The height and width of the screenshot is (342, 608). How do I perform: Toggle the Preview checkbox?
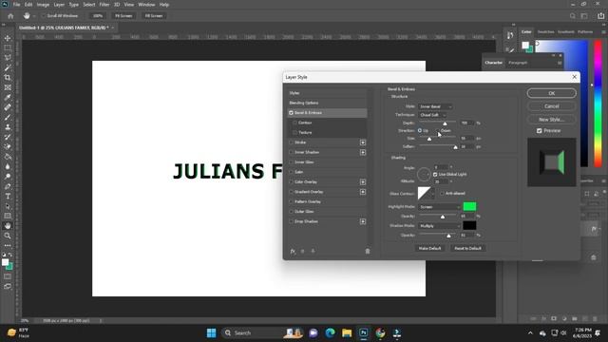tap(539, 131)
